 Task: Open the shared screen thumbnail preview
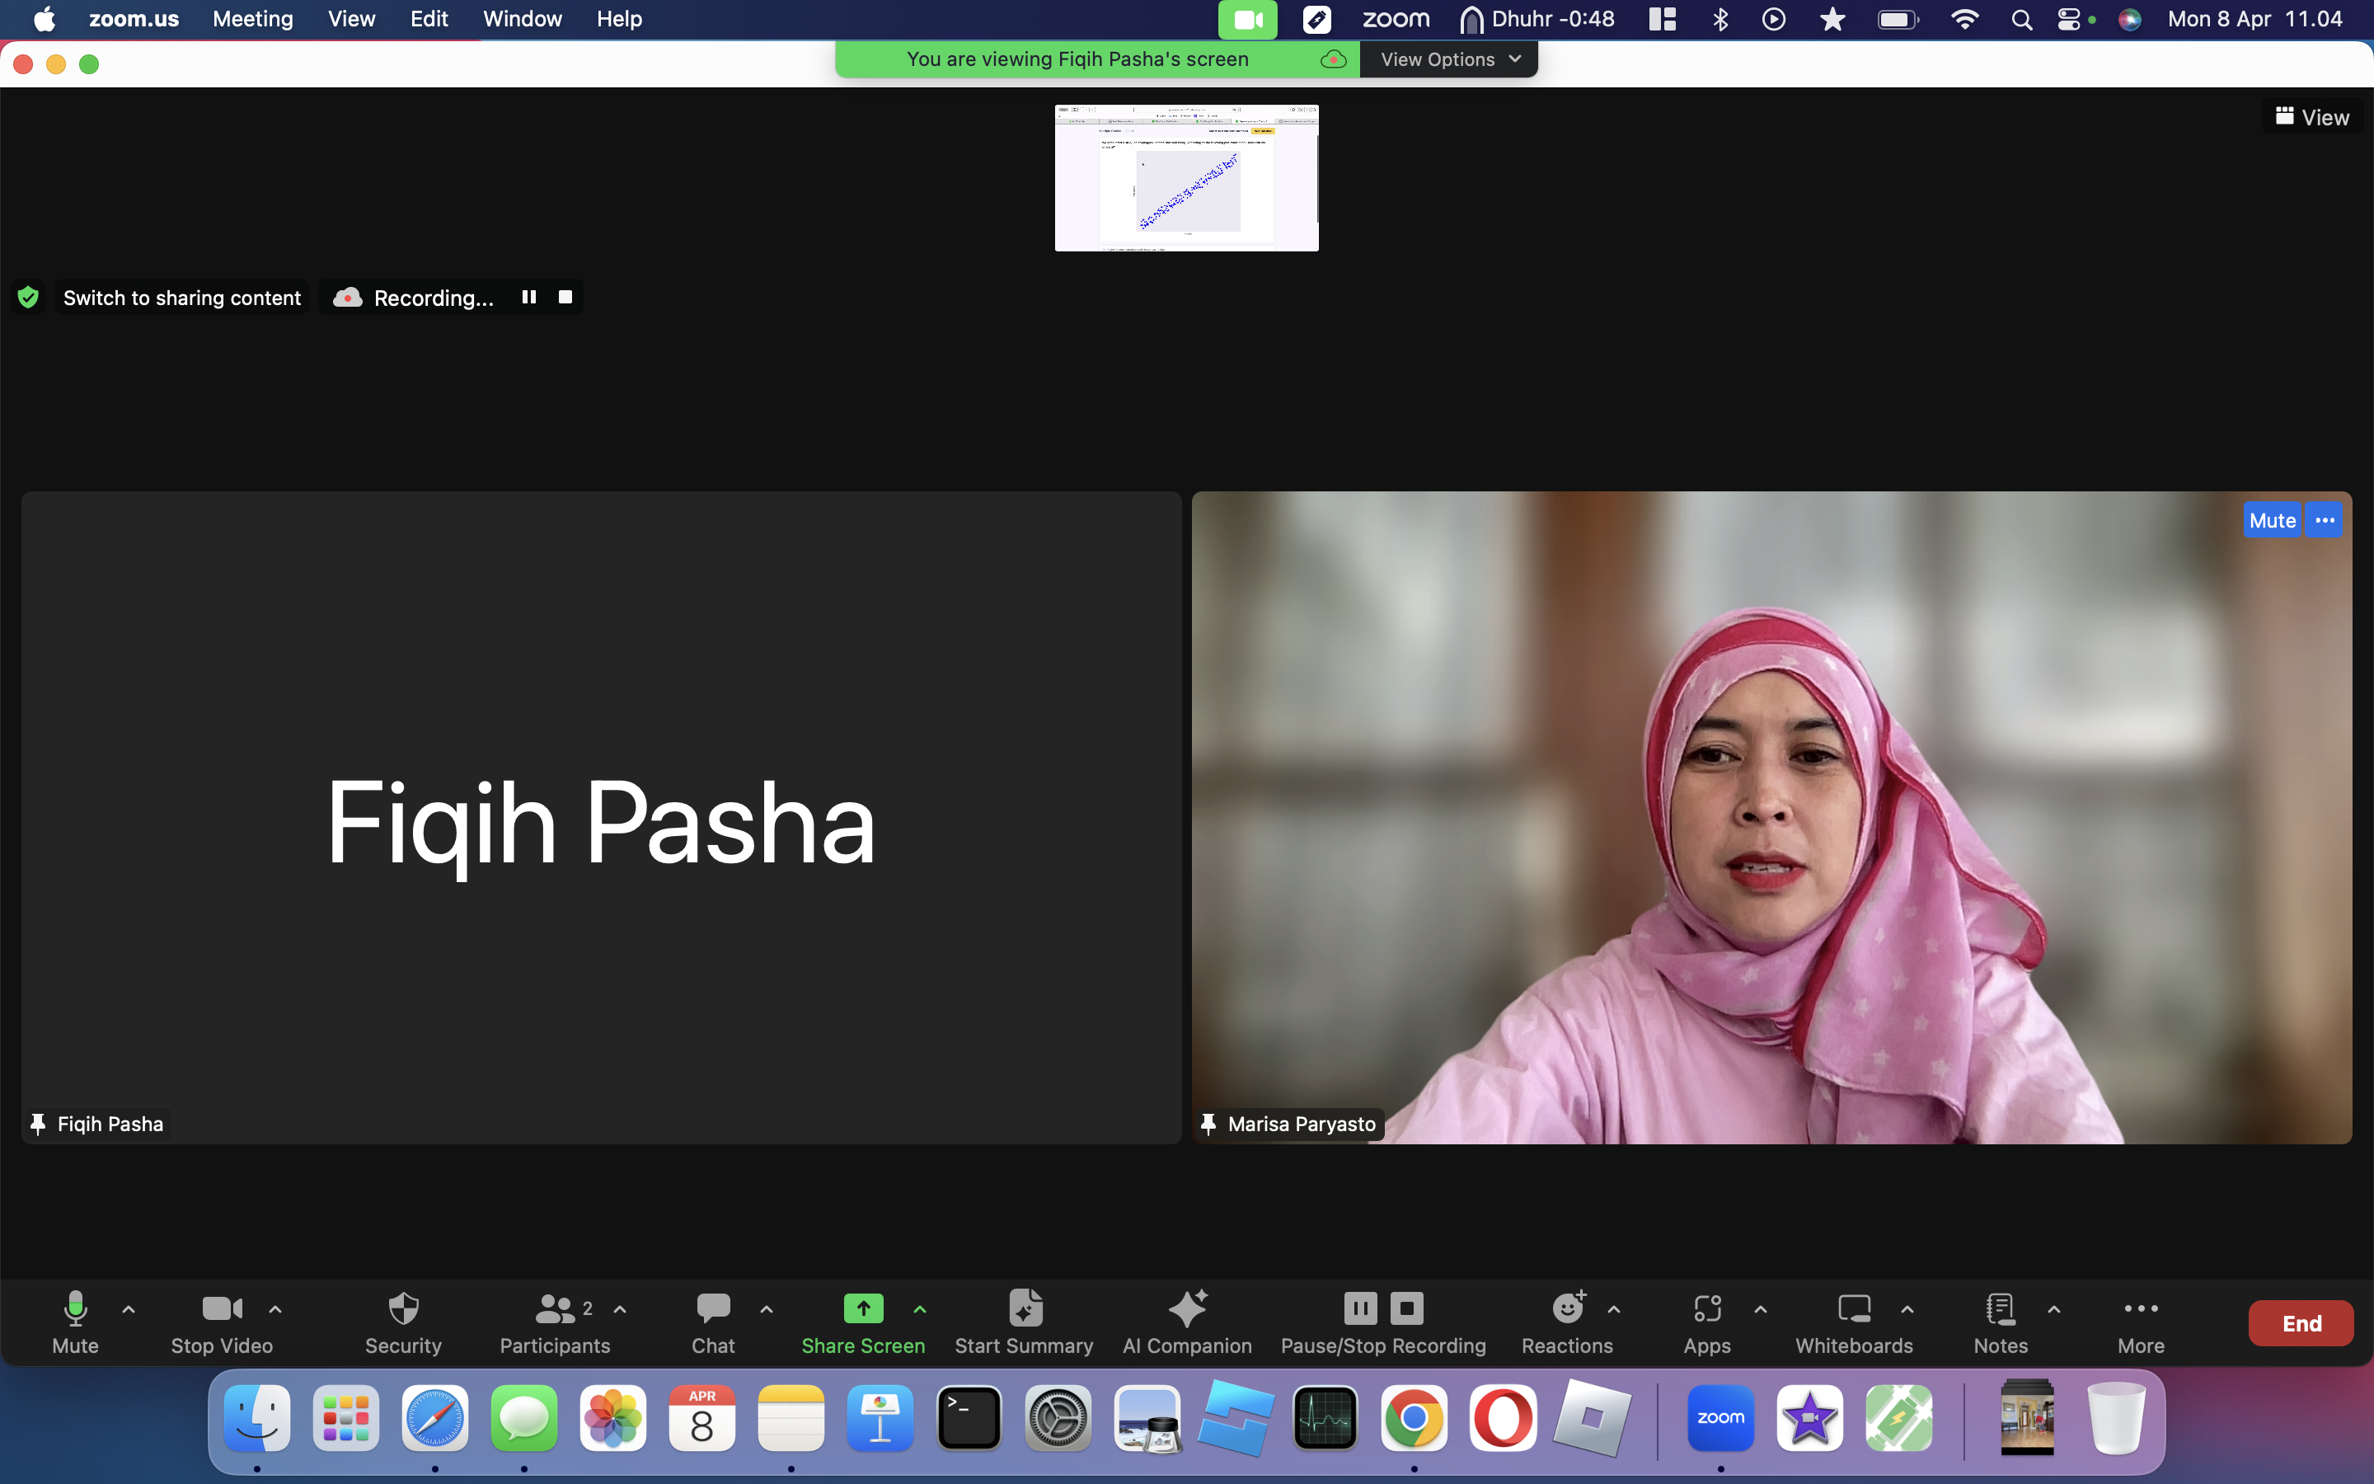click(x=1186, y=177)
